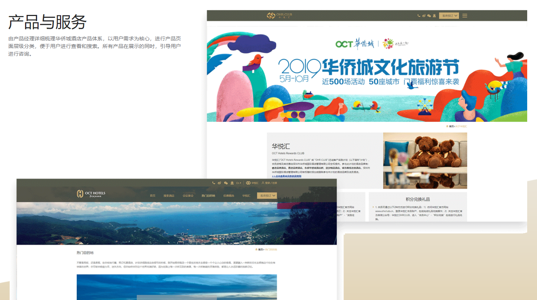537x300 pixels.
Task: Click the phone icon in OCT Hotels top bar
Action: click(x=213, y=183)
